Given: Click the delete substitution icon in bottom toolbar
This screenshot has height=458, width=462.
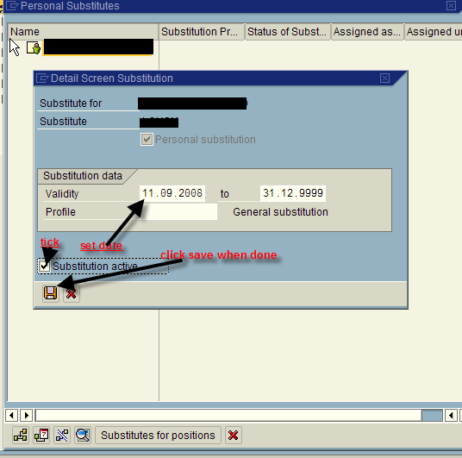Looking at the screenshot, I should (x=62, y=436).
